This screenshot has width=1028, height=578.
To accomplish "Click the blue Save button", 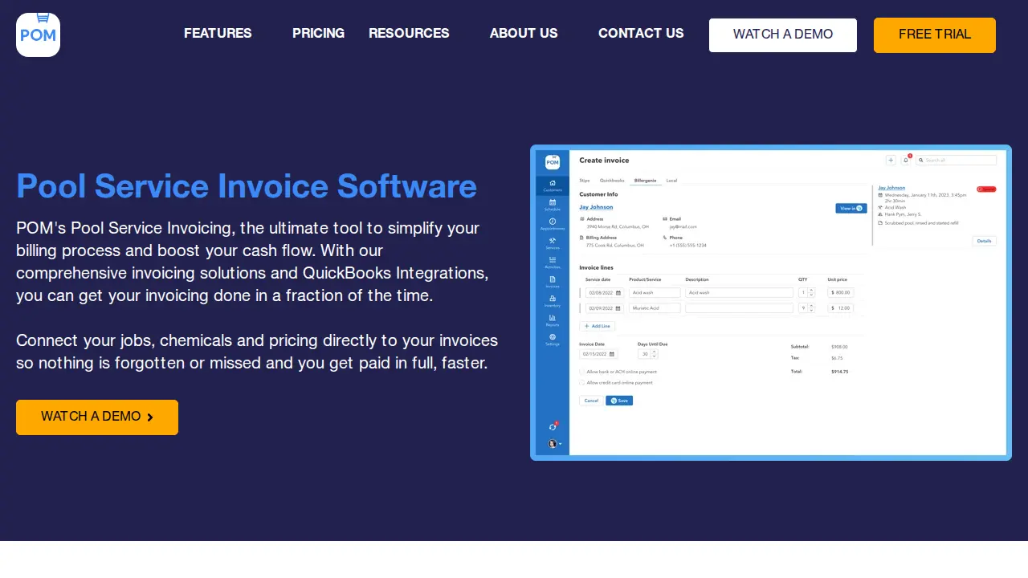I will pyautogui.click(x=619, y=401).
